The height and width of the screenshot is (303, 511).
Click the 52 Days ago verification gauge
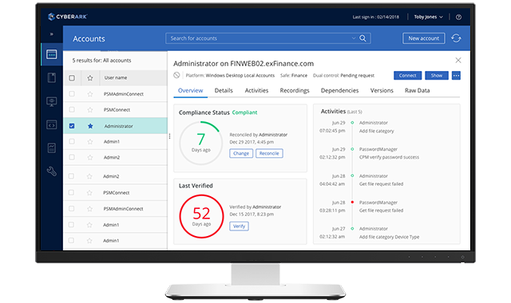point(201,216)
